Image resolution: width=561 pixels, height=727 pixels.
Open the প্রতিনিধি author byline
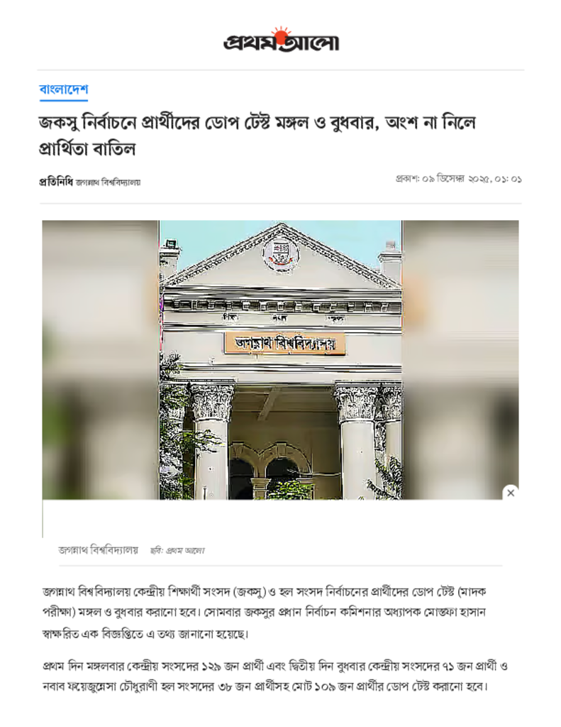[x=55, y=182]
